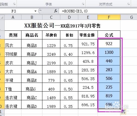The image size is (137, 116).
Task: Select column D header
Action: coord(69,17)
